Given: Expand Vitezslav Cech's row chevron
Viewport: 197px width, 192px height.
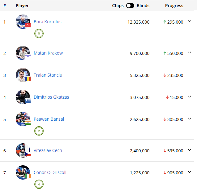Looking at the screenshot, I should point(190,150).
